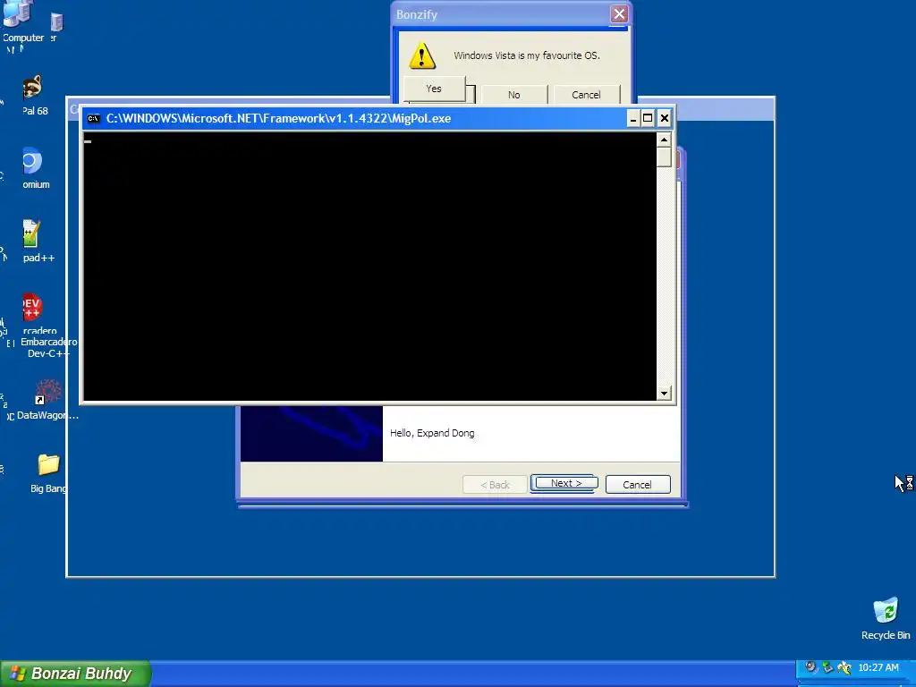Viewport: 916px width, 687px height.
Task: Click the console scrollbar up arrow
Action: coord(664,140)
